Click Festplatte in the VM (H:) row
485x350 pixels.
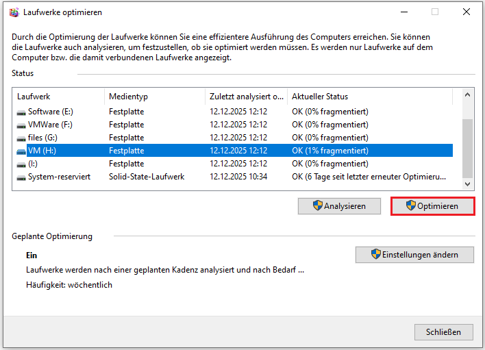pos(127,151)
